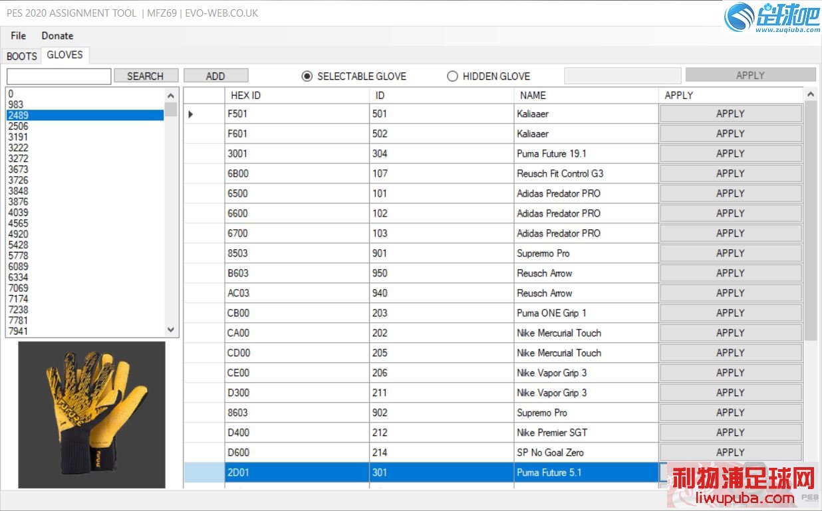Select 0 in the ID list
This screenshot has width=822, height=511.
(85, 94)
